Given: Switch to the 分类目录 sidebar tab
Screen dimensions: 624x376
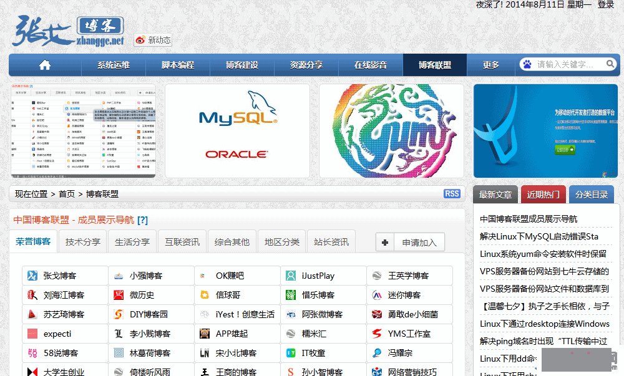Looking at the screenshot, I should tap(592, 195).
